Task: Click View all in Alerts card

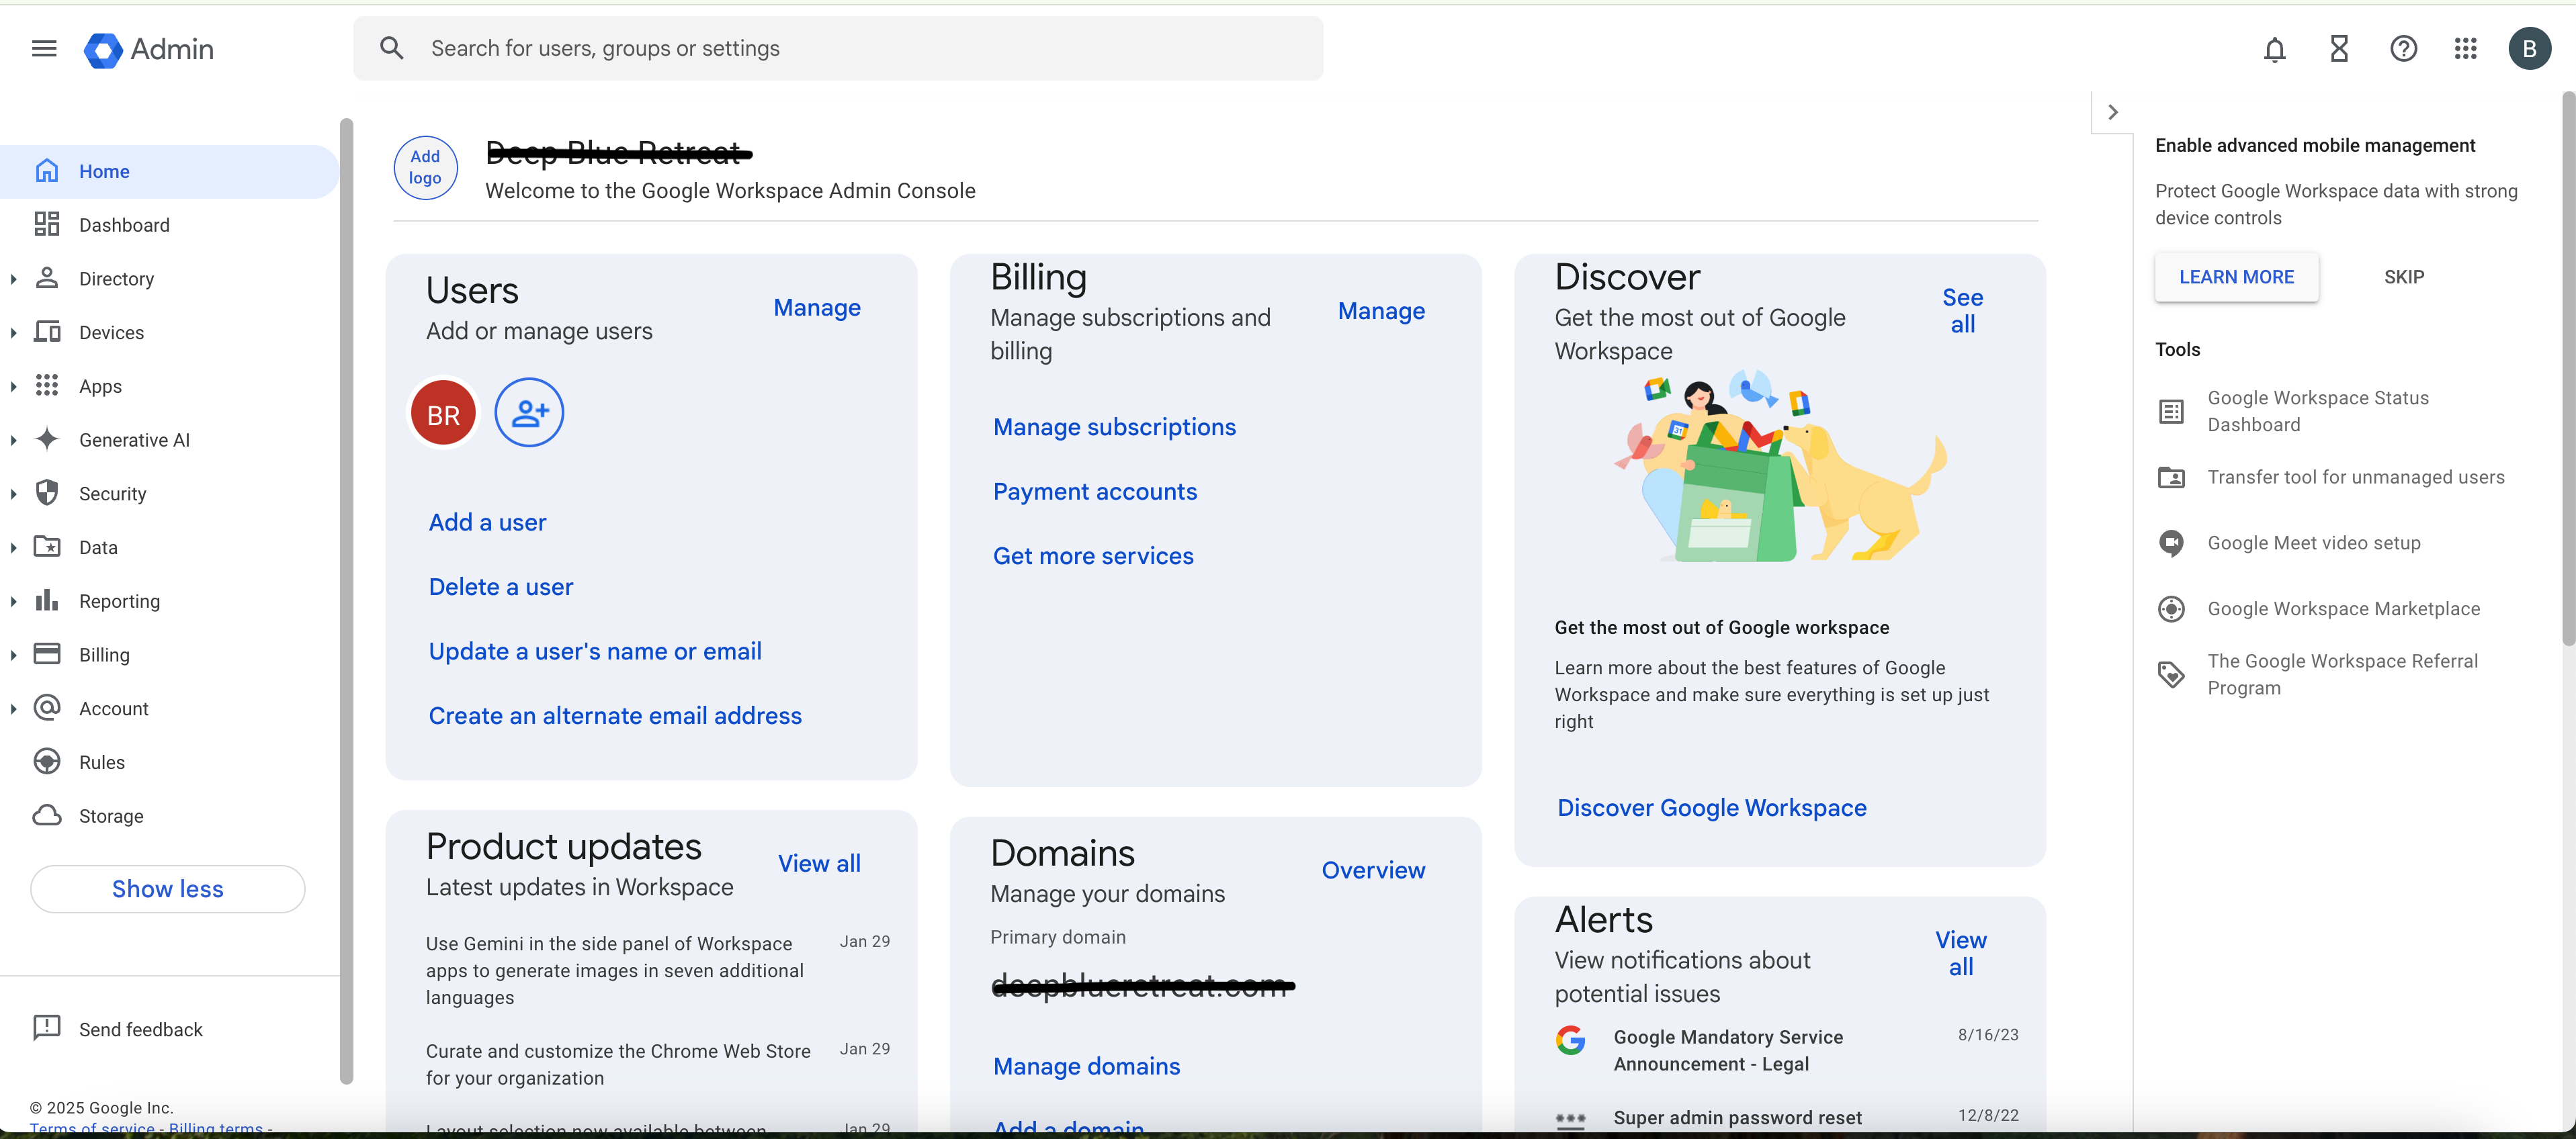Action: pyautogui.click(x=1960, y=953)
